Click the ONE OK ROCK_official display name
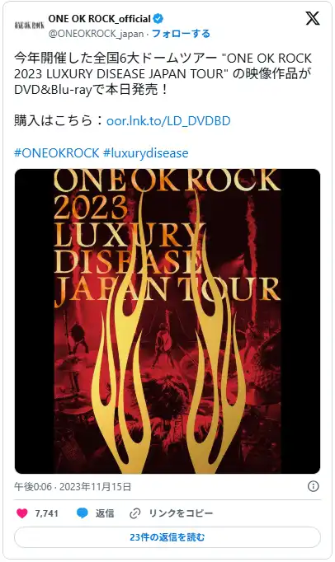This screenshot has height=562, width=335. (x=100, y=19)
